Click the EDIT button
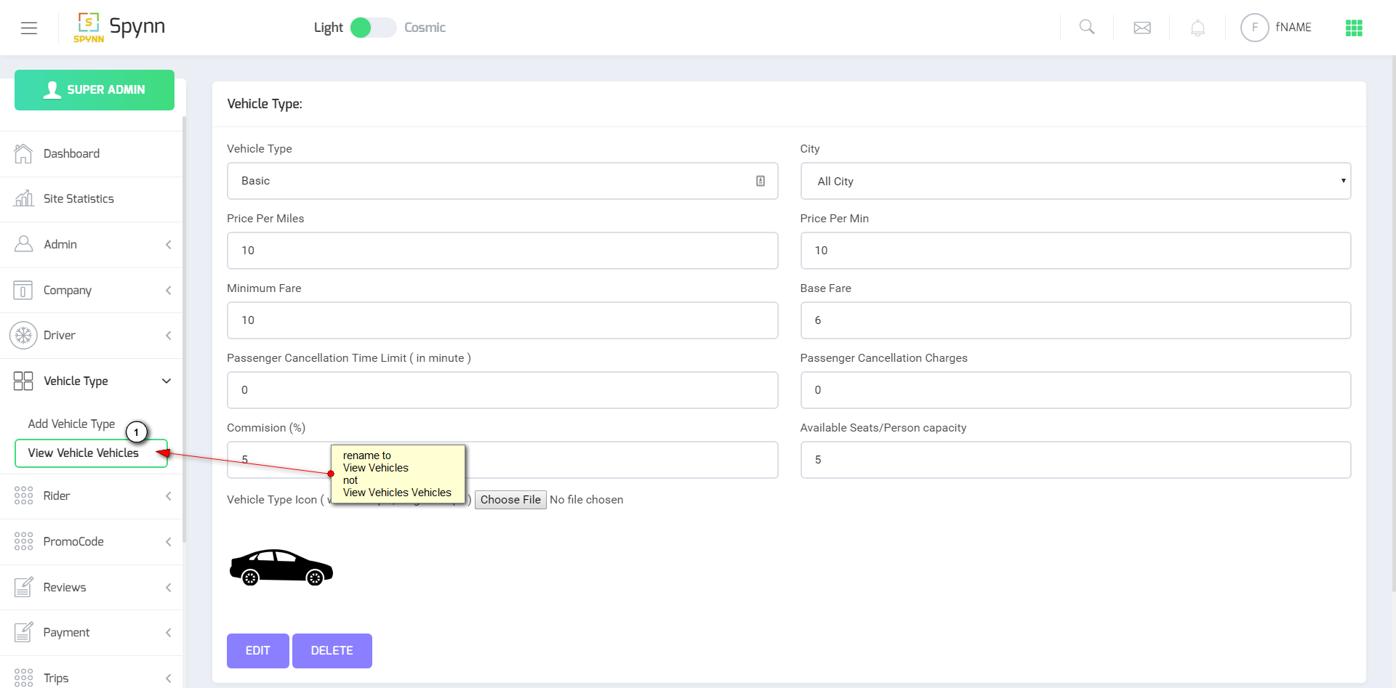The width and height of the screenshot is (1396, 688). pyautogui.click(x=257, y=650)
